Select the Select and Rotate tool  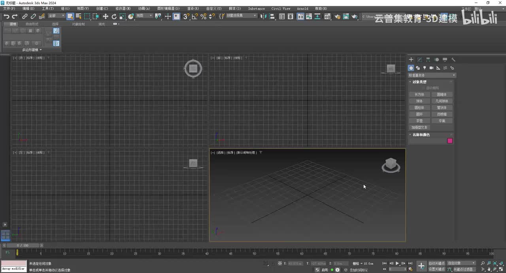[x=114, y=16]
